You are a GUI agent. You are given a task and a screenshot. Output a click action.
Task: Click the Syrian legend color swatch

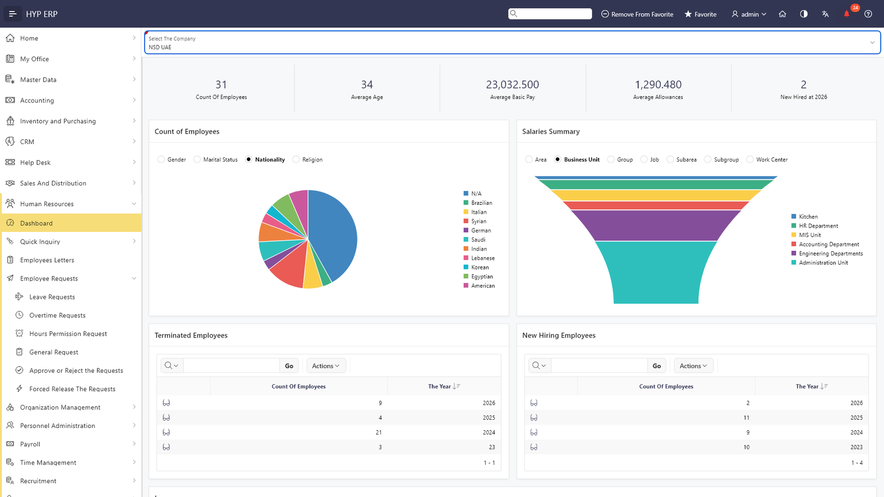click(466, 221)
